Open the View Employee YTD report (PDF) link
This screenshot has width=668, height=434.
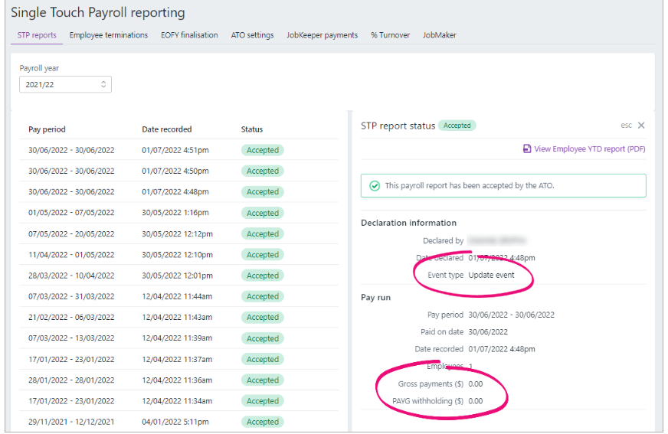pyautogui.click(x=589, y=149)
